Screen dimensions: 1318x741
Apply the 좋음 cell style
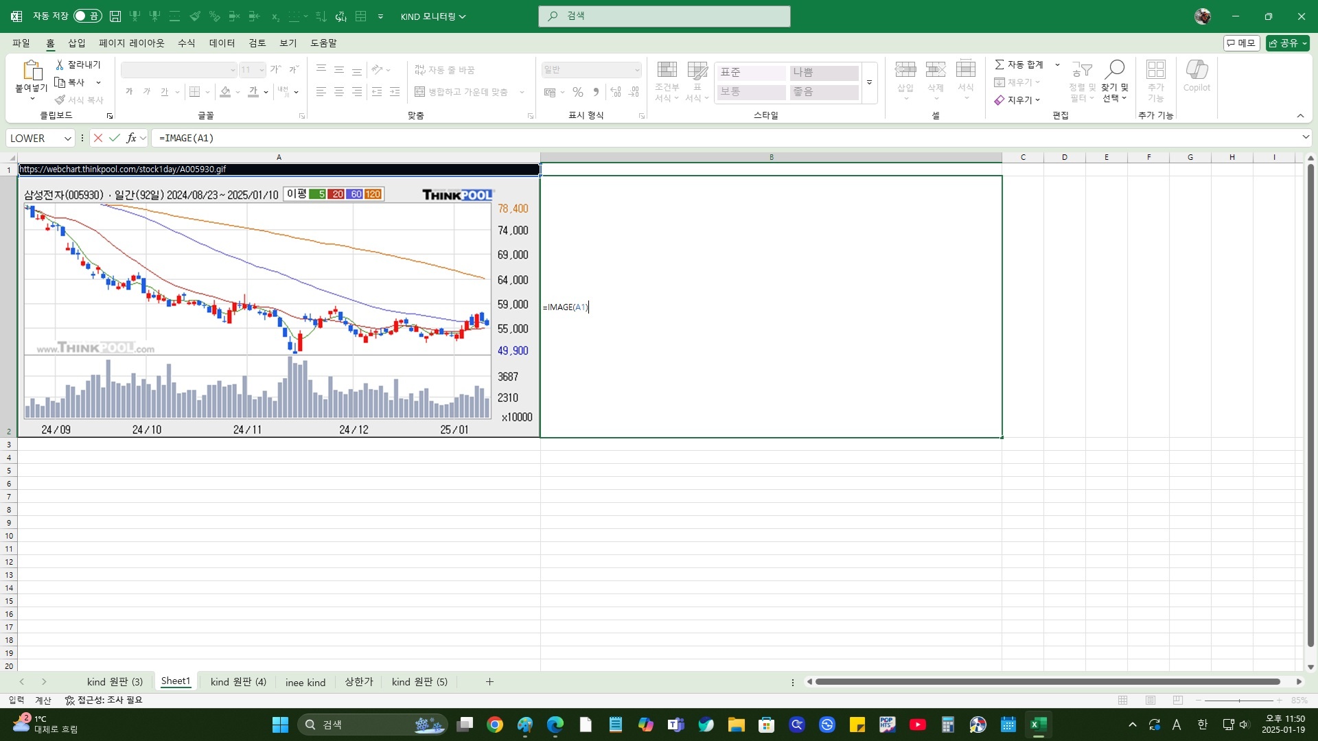click(x=824, y=92)
